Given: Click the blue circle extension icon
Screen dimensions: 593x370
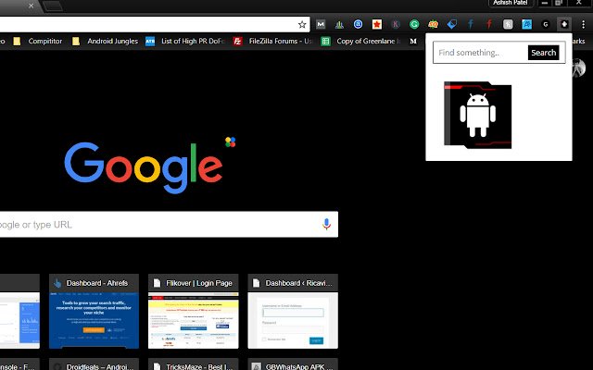Looking at the screenshot, I should [358, 25].
